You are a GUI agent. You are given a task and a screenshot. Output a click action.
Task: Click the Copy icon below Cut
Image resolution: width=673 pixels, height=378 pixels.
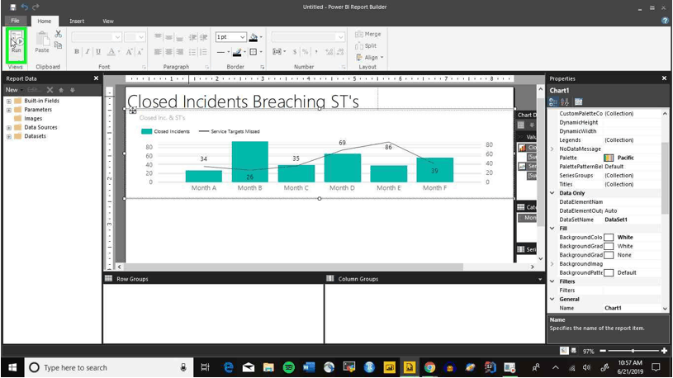click(x=59, y=45)
